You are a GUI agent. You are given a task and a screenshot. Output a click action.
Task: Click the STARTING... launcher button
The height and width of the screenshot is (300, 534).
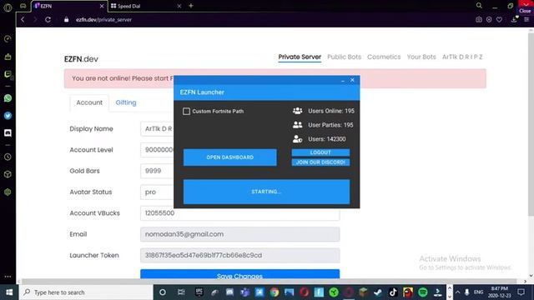(266, 192)
